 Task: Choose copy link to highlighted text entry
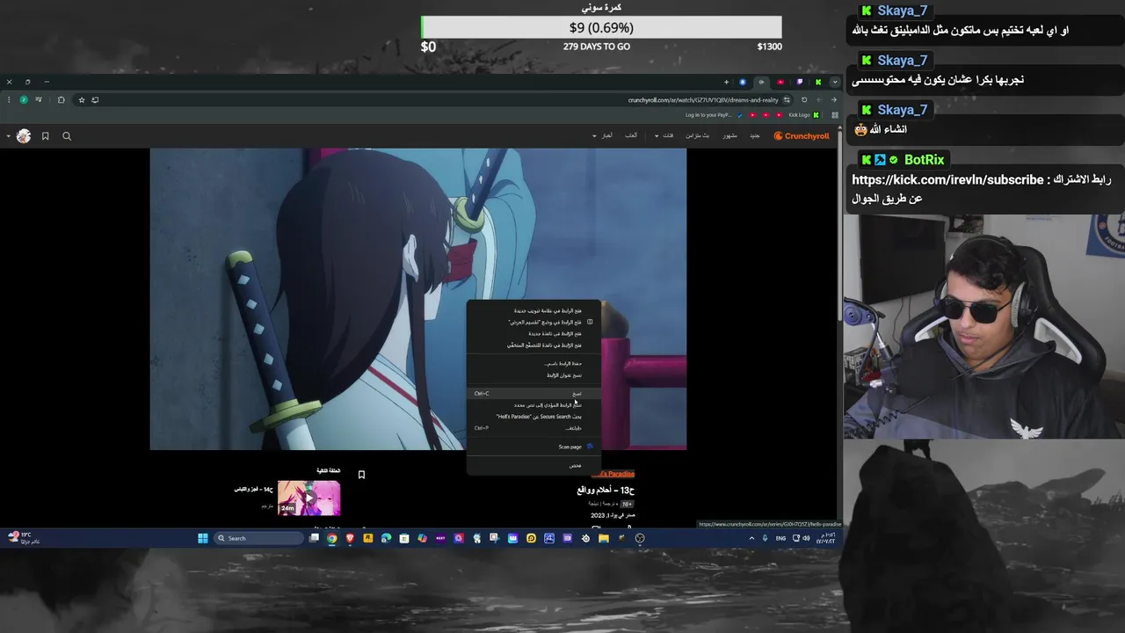click(533, 405)
